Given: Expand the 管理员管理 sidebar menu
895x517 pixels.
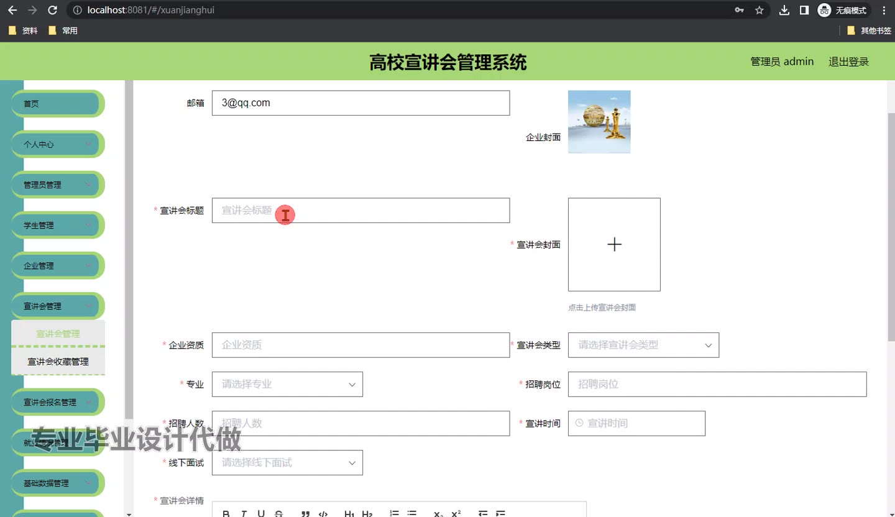Looking at the screenshot, I should coord(57,185).
